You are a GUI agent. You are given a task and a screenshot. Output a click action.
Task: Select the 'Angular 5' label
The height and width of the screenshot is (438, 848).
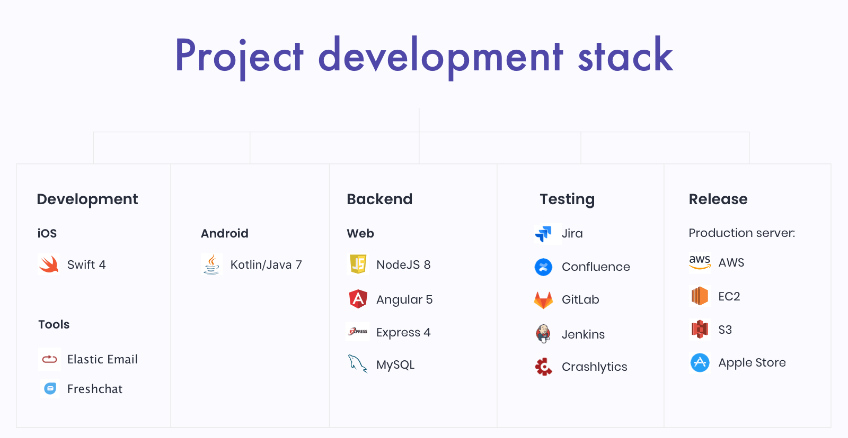[404, 299]
